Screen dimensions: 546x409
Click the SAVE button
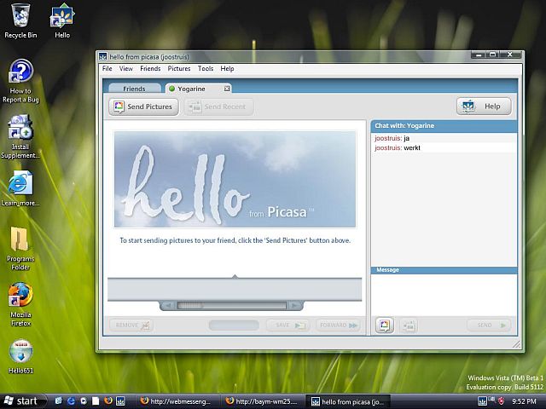[x=288, y=325]
